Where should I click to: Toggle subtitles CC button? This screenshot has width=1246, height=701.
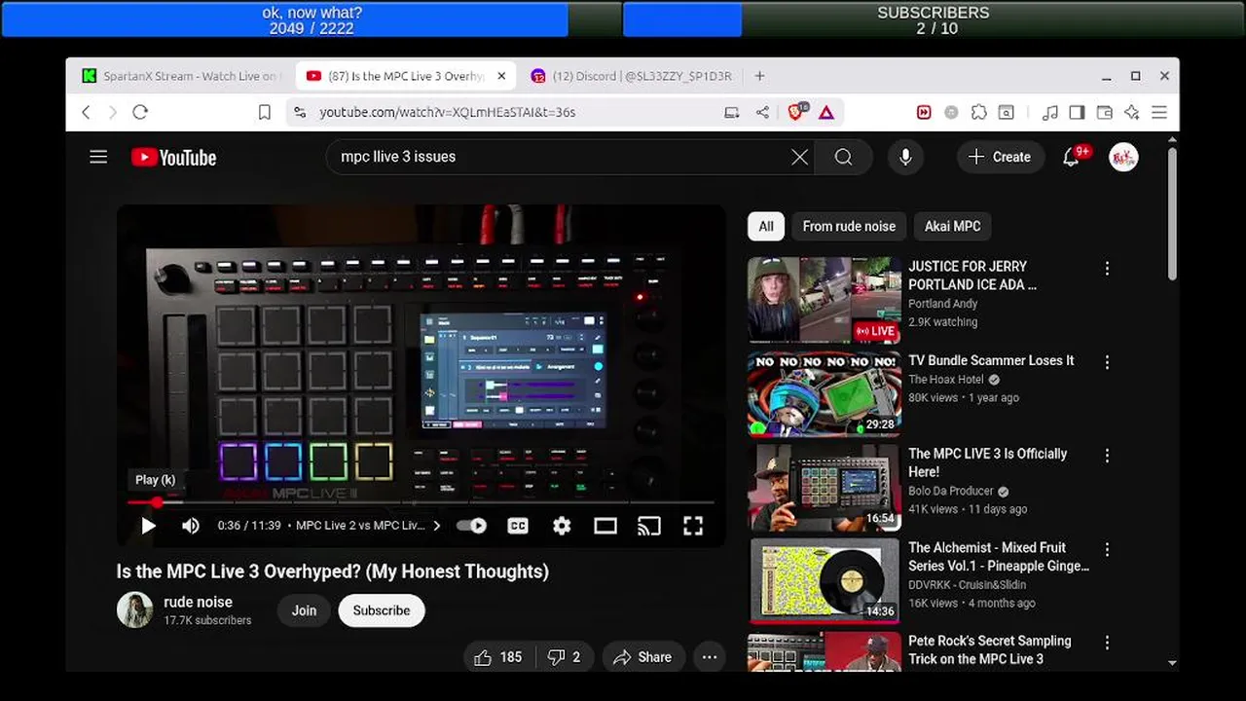point(518,526)
